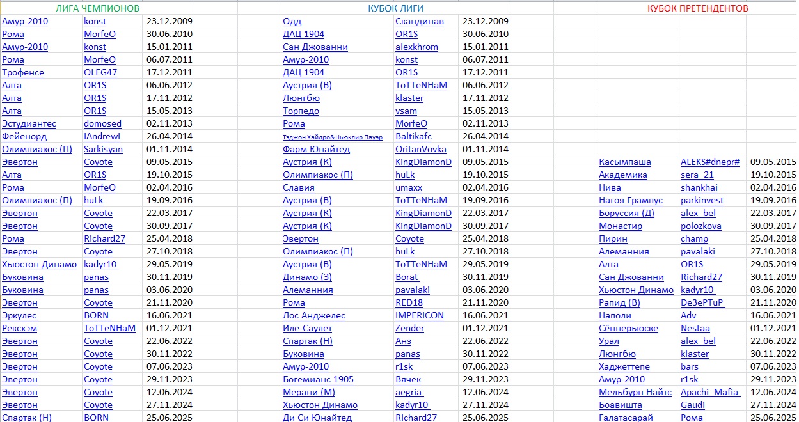Follow the Академика team link
Viewport: 799px width, 422px height.
pyautogui.click(x=622, y=175)
